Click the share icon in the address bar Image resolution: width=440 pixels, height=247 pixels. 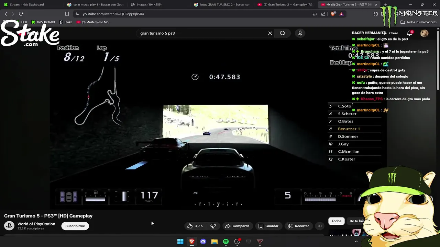pos(323,14)
